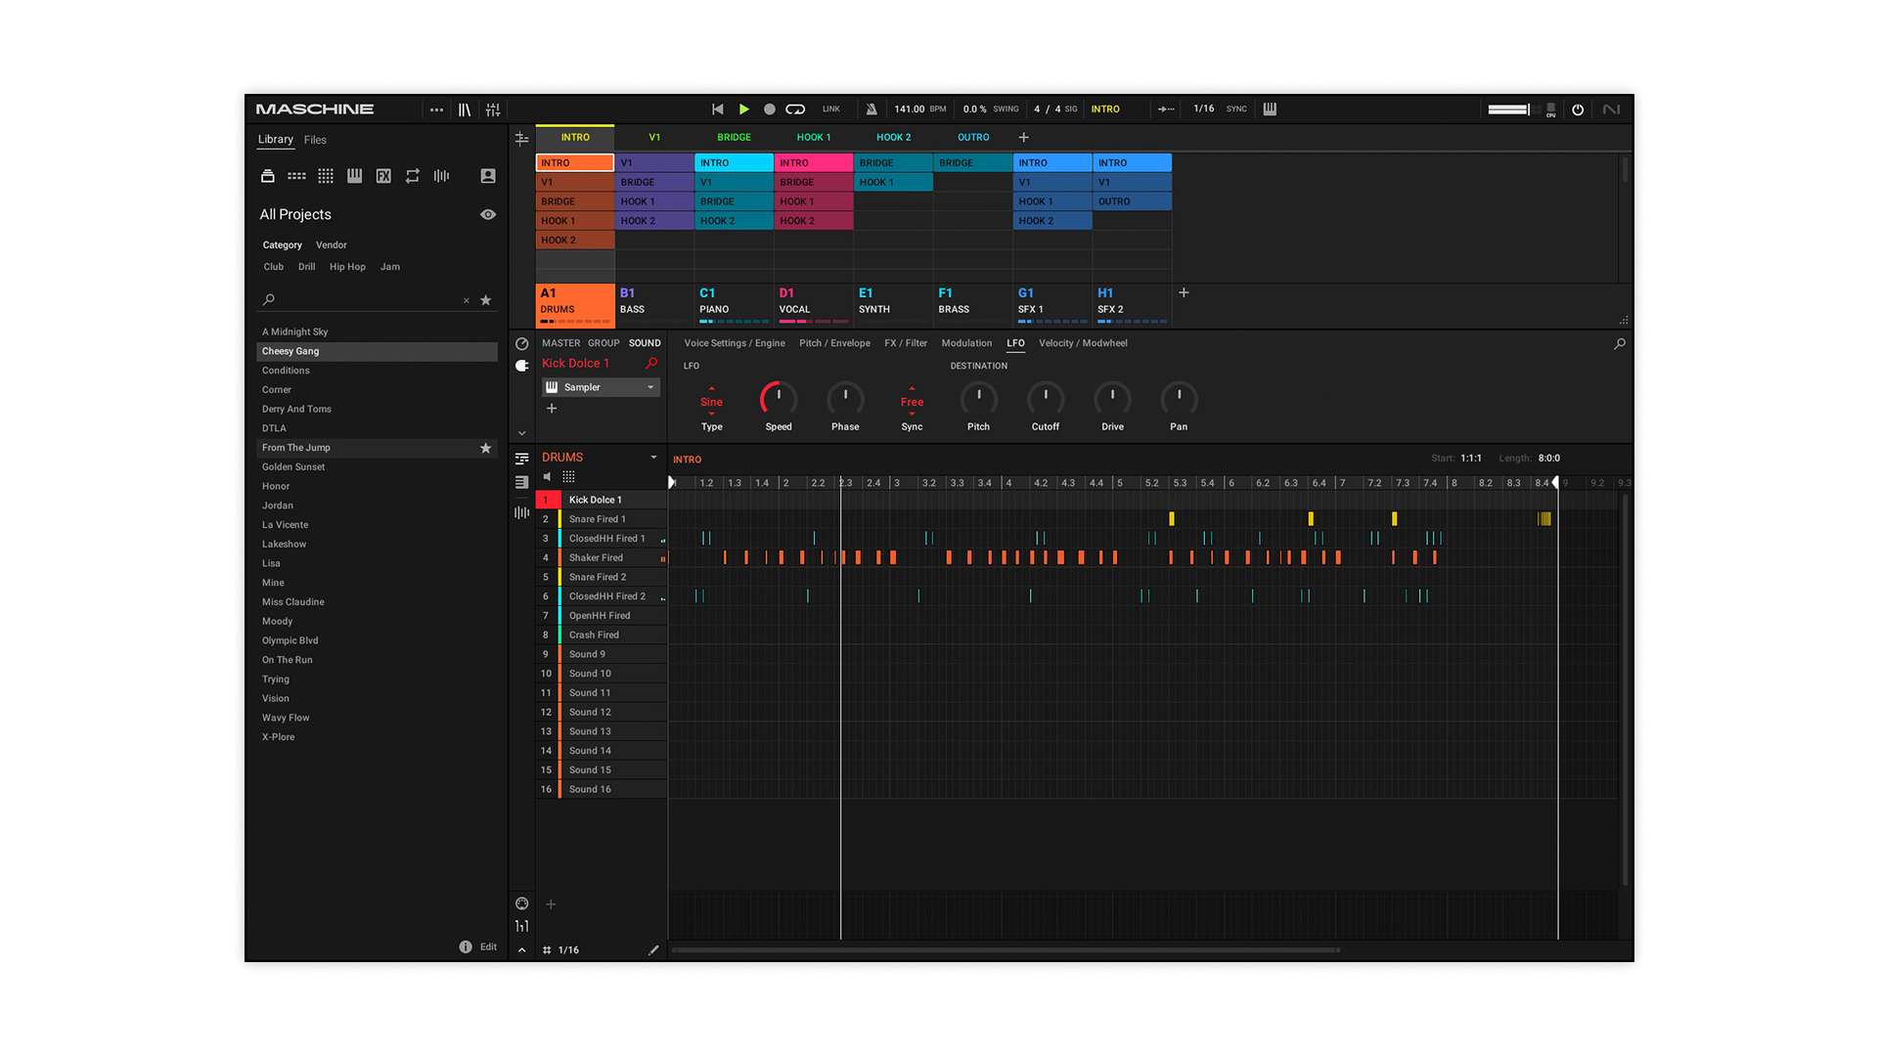Mute the DRUMS group with the speaker icon
Viewport: 1878px width, 1056px height.
[547, 477]
